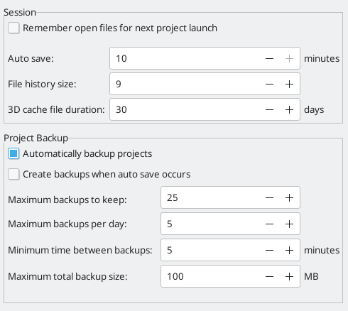Uncheck Automatically backup projects
This screenshot has width=348, height=311.
pos(13,154)
